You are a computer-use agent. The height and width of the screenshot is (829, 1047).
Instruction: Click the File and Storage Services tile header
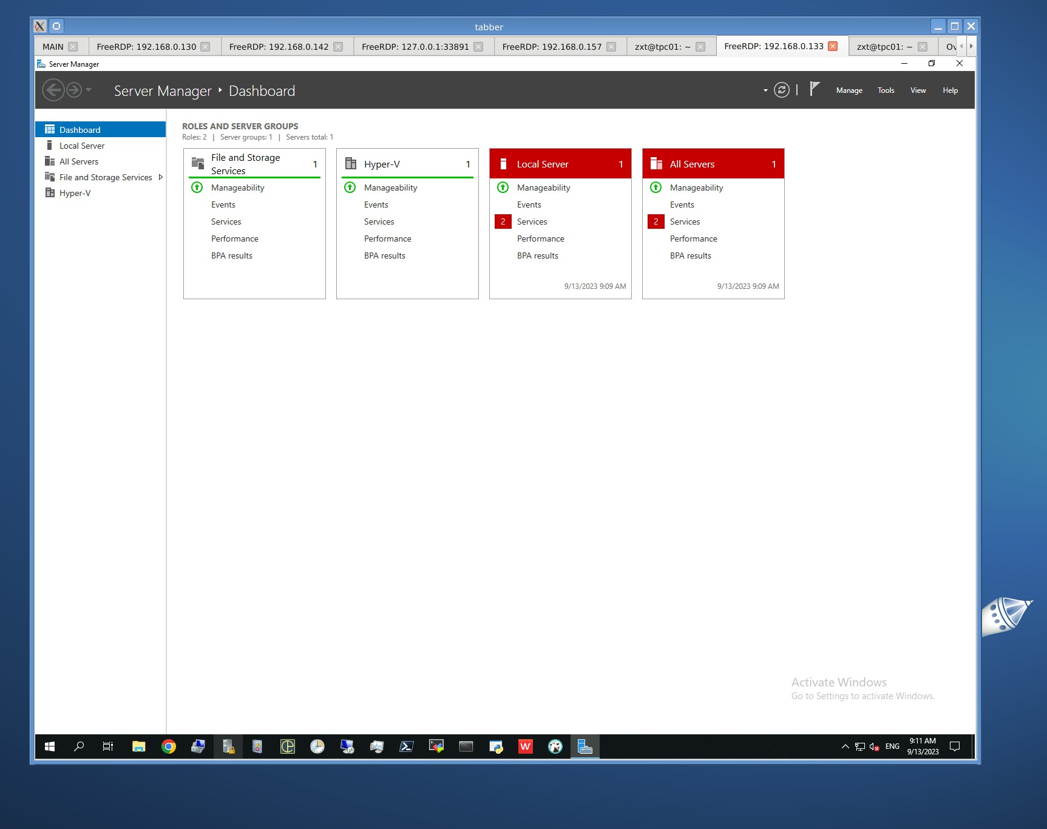click(254, 164)
